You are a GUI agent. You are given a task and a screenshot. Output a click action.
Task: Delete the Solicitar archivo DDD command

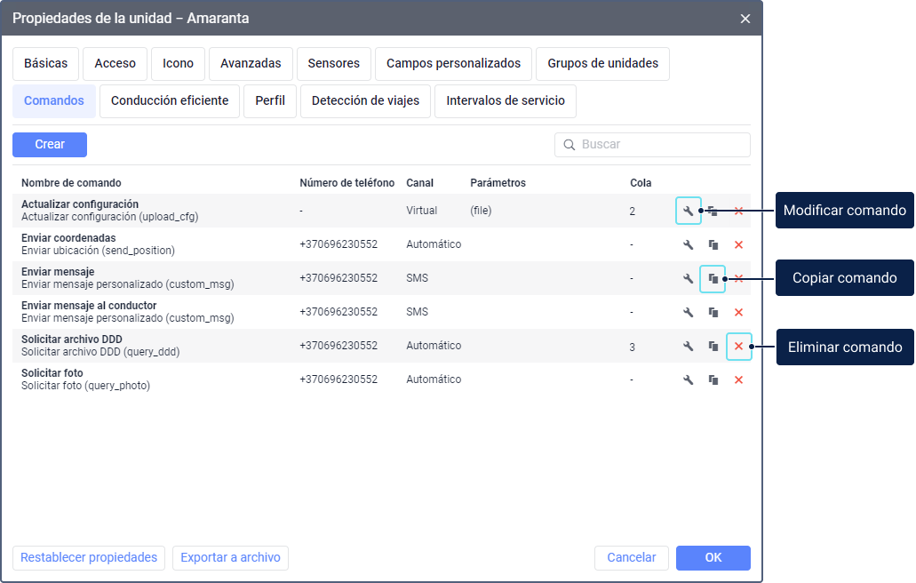[x=738, y=346]
